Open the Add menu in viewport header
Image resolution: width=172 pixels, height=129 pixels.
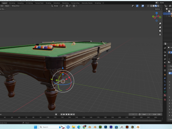(2, 6)
